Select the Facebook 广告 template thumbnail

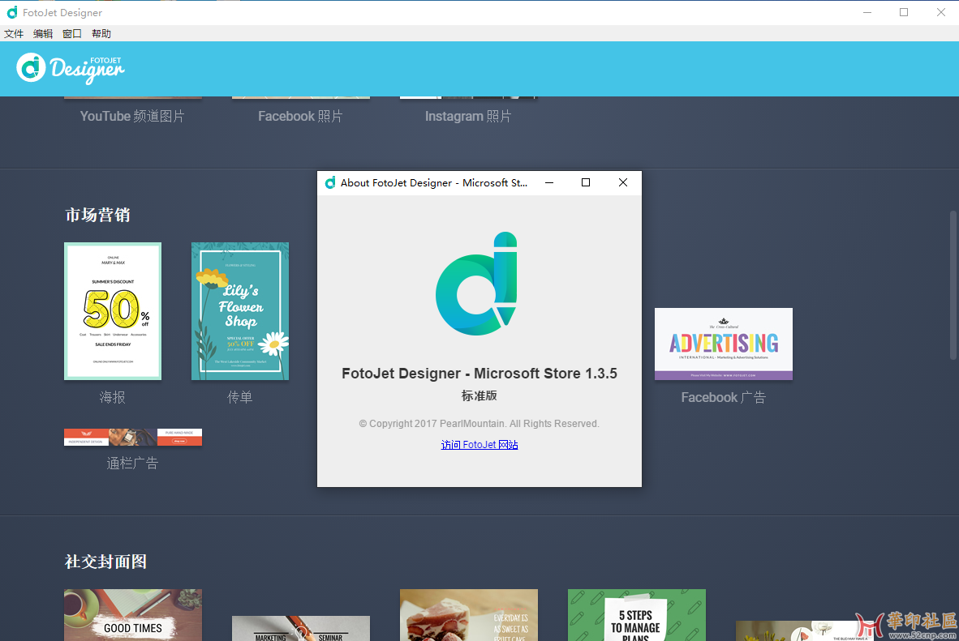pyautogui.click(x=724, y=344)
